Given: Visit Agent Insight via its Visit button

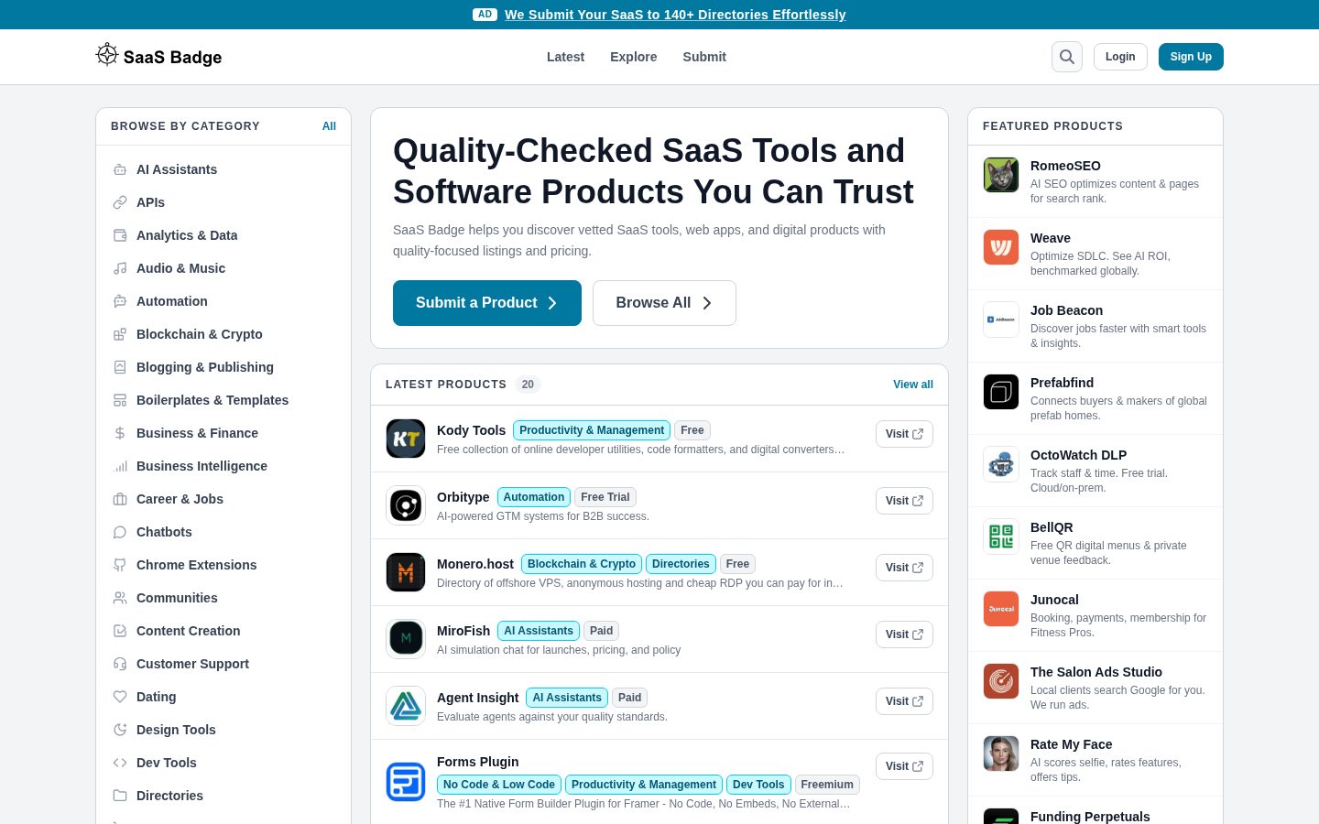Looking at the screenshot, I should click(x=904, y=701).
